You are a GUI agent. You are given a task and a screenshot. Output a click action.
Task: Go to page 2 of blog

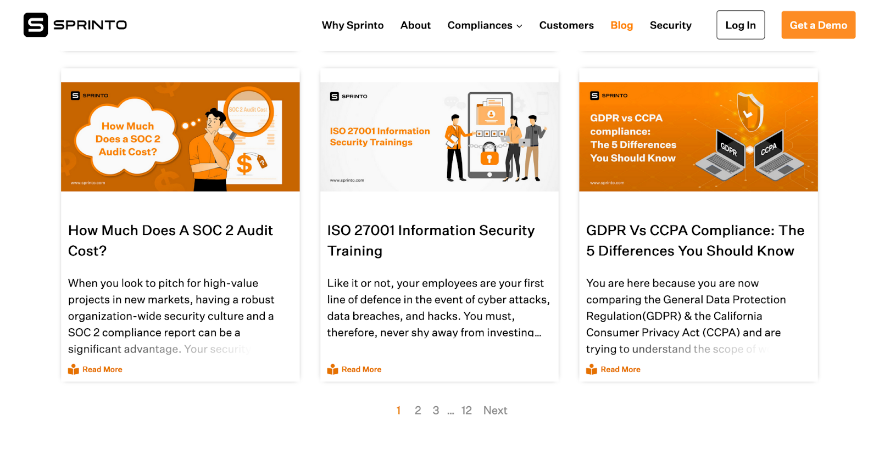point(418,411)
